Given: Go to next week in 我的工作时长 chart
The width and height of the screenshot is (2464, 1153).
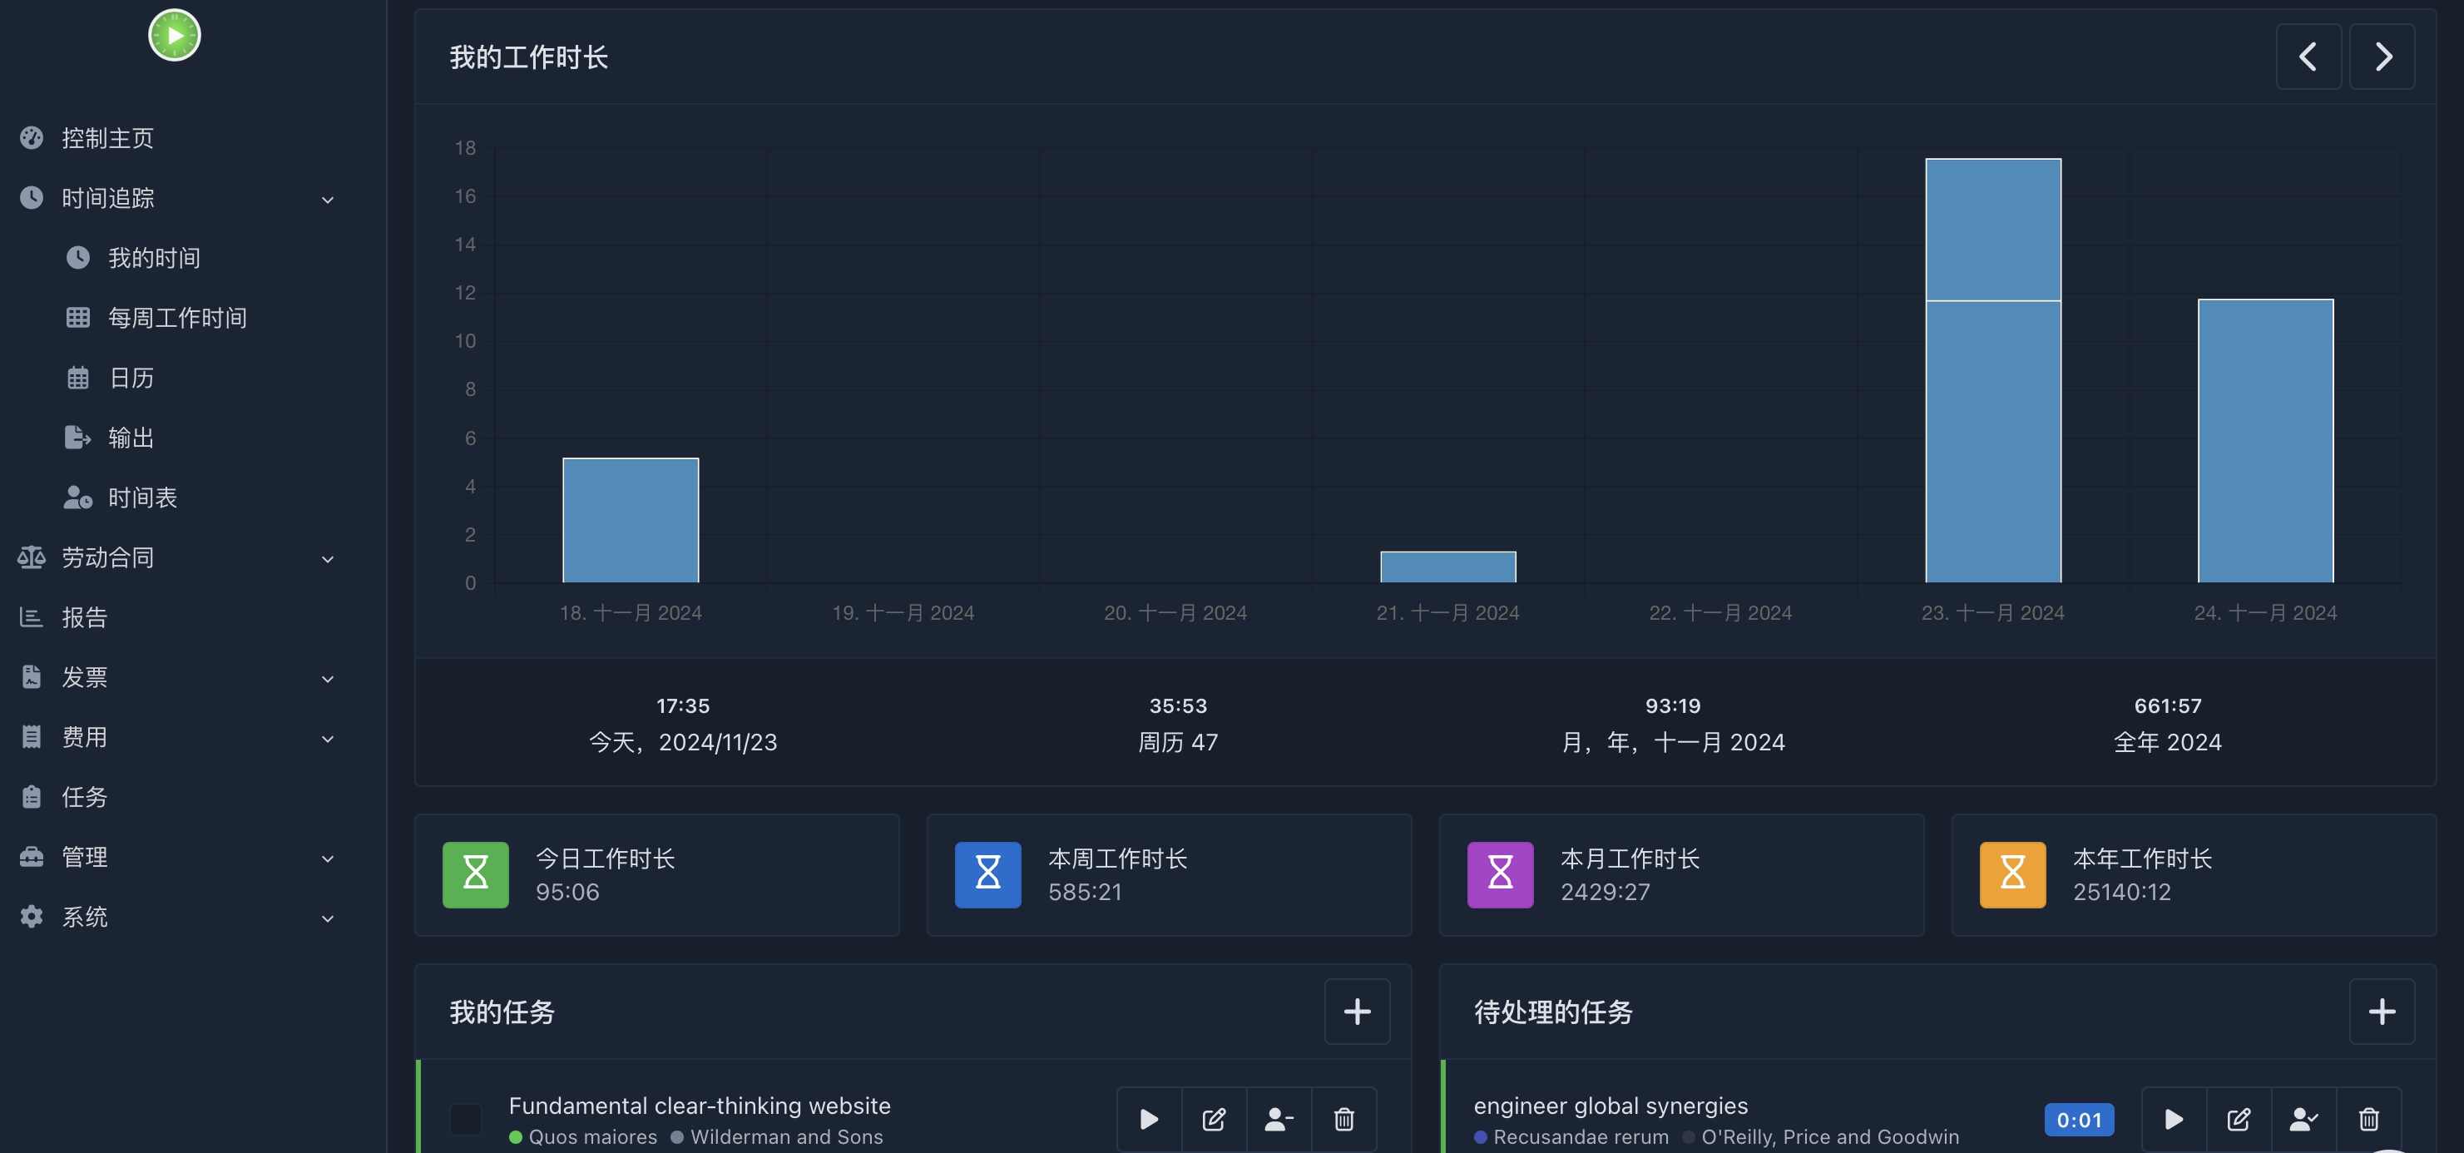Looking at the screenshot, I should pyautogui.click(x=2382, y=57).
